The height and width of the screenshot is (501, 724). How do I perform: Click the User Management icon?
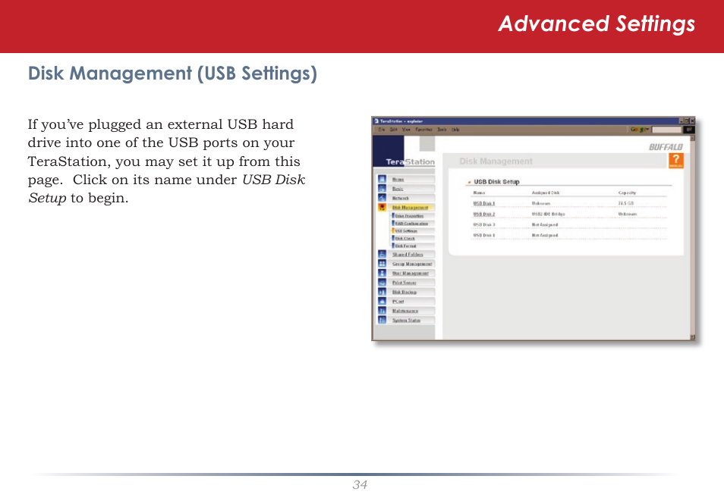382,273
